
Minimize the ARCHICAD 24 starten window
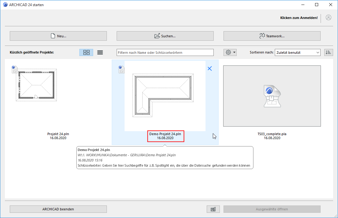click(x=303, y=5)
